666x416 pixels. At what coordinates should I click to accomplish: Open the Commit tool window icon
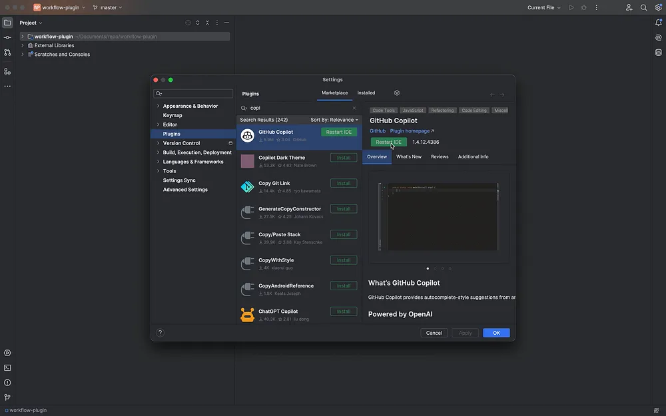click(x=7, y=38)
